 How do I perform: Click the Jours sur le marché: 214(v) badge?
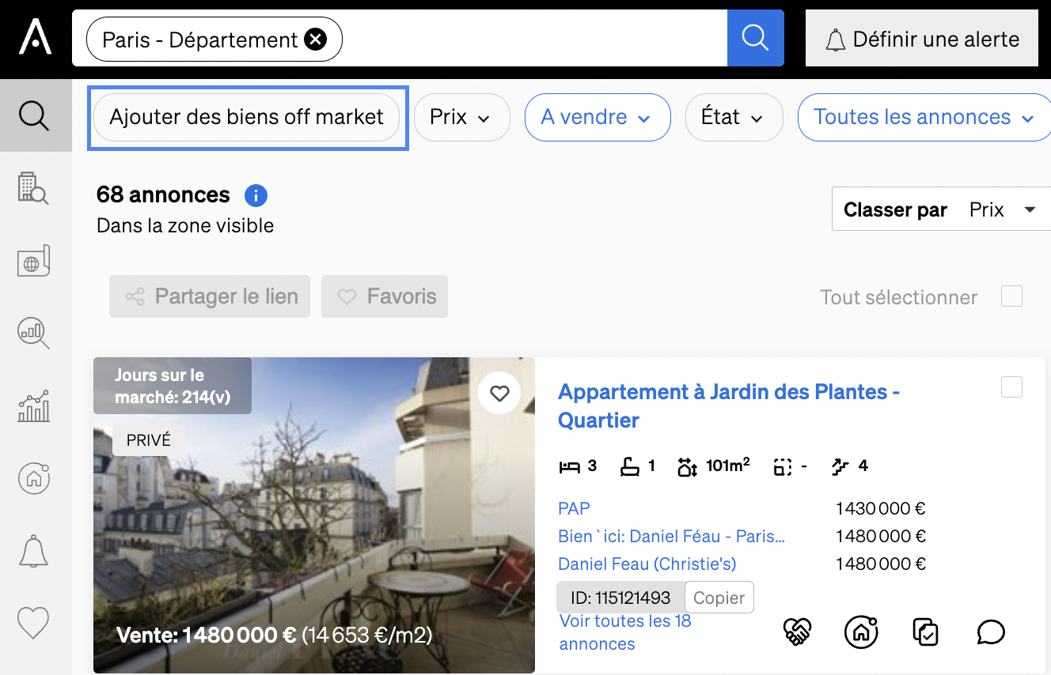173,386
